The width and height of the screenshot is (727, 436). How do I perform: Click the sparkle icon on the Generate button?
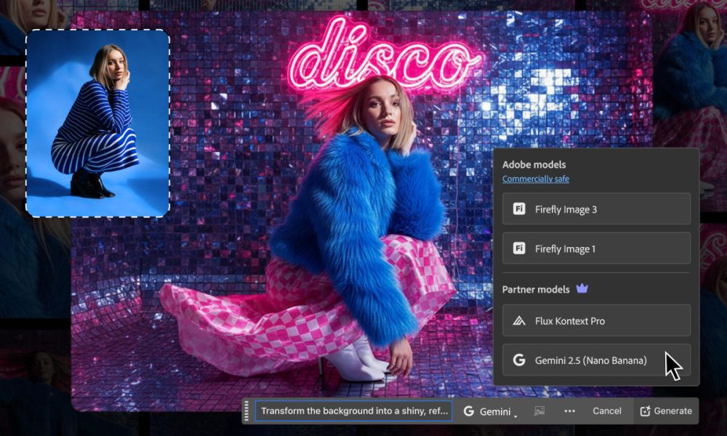(x=647, y=410)
